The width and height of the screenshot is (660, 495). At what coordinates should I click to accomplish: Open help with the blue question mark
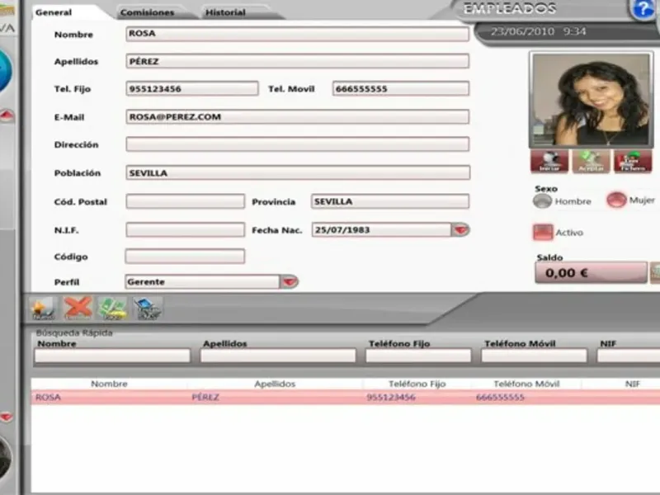[643, 8]
